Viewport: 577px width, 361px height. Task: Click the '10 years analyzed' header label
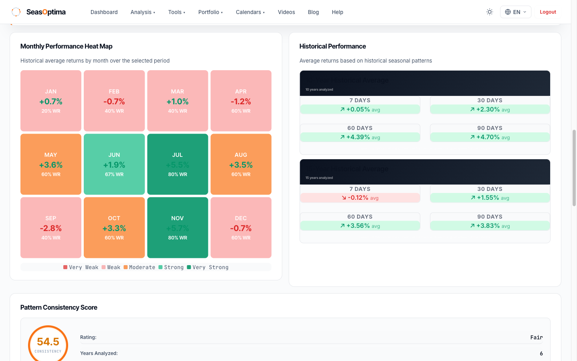click(319, 89)
